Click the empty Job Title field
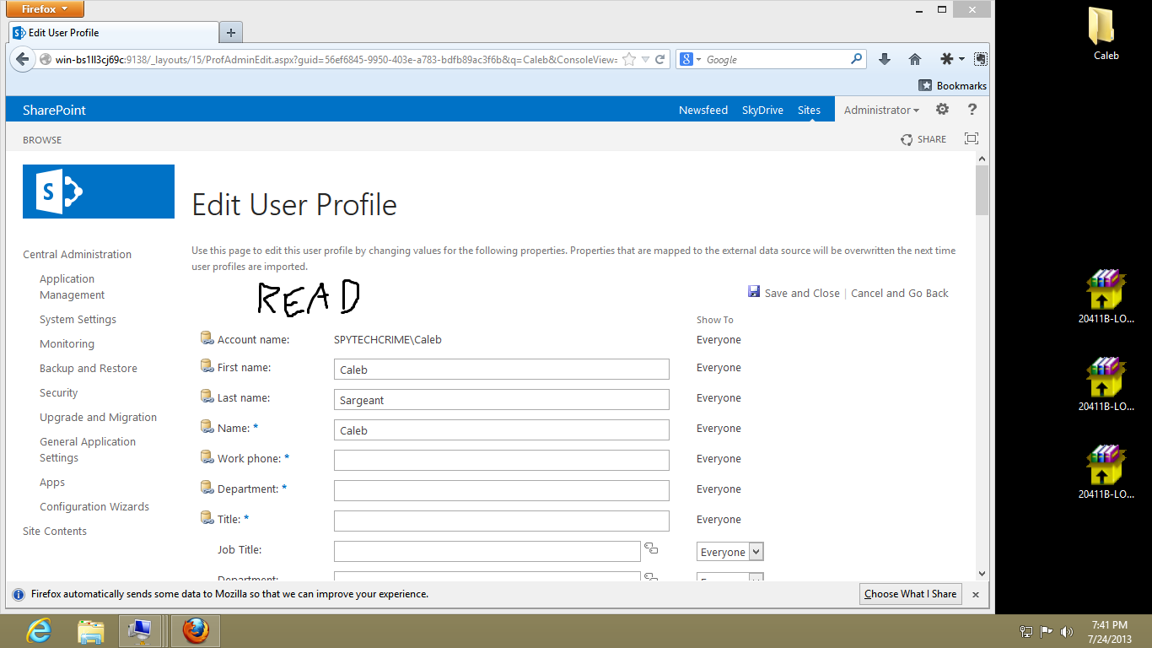The width and height of the screenshot is (1152, 648). pos(487,551)
